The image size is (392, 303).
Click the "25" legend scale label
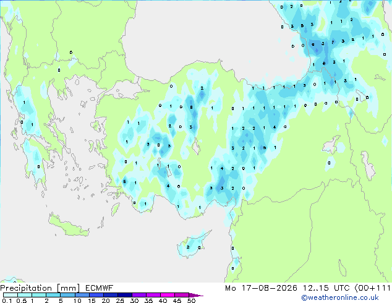click(120, 301)
